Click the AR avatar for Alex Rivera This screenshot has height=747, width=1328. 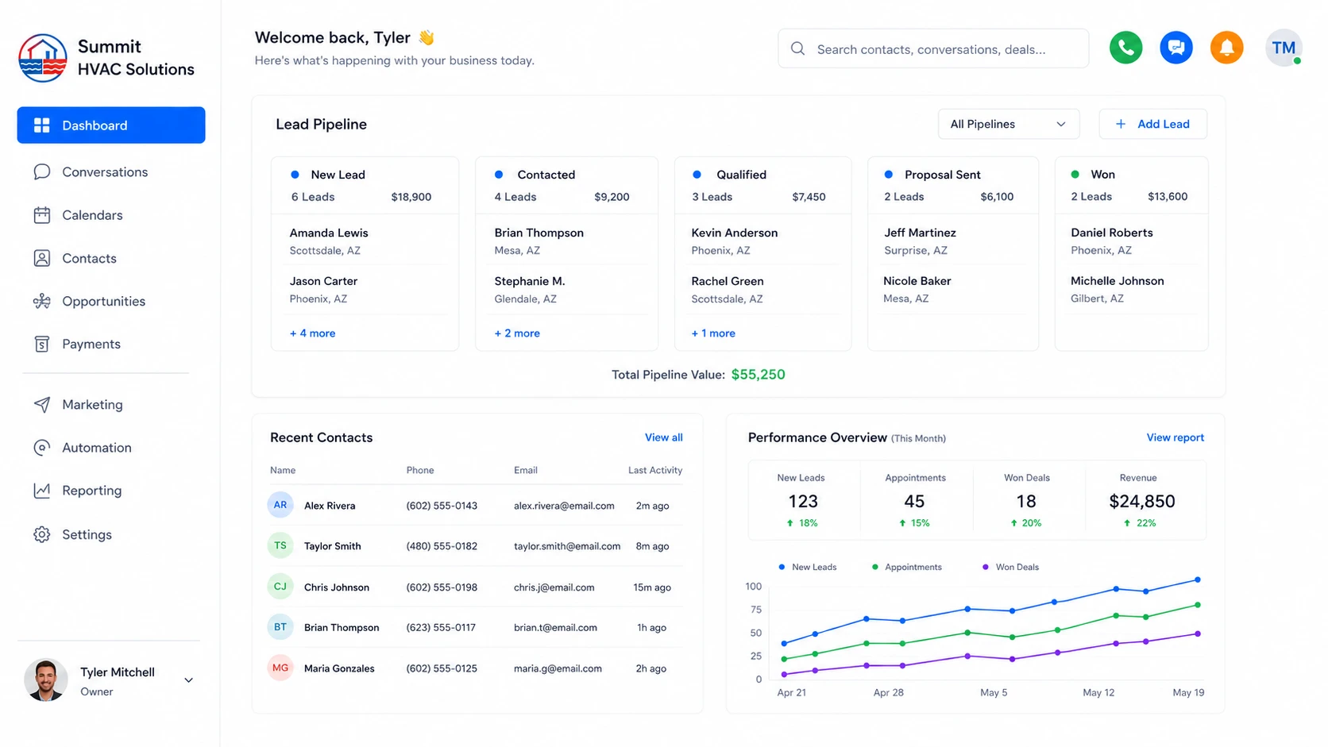(280, 505)
